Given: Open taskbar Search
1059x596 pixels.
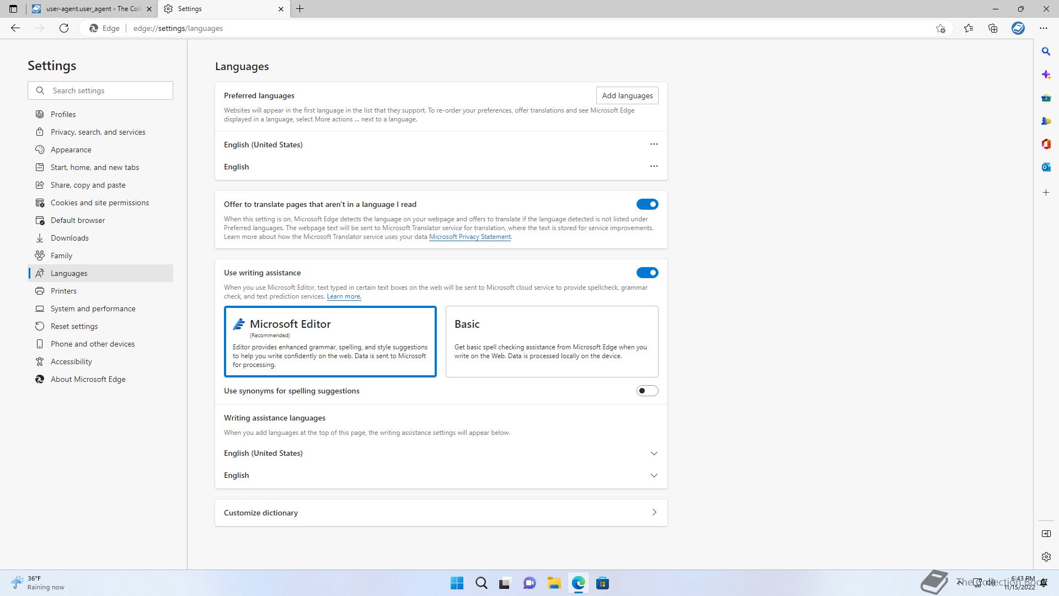Looking at the screenshot, I should [x=481, y=583].
